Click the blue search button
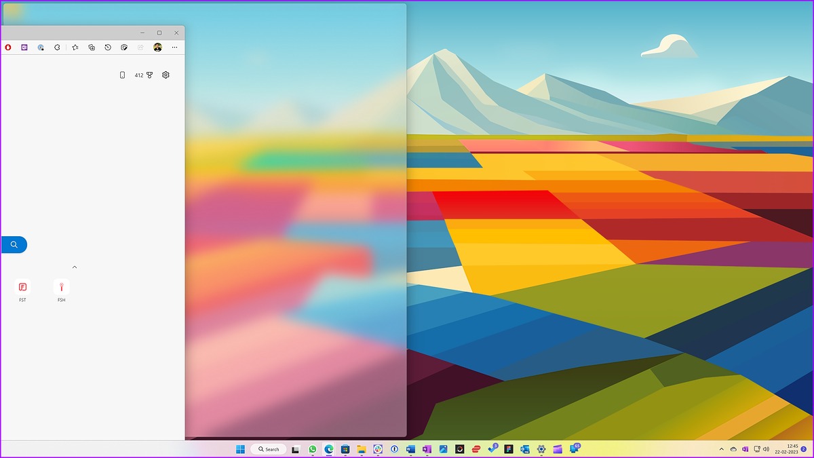The width and height of the screenshot is (814, 458). coord(14,244)
